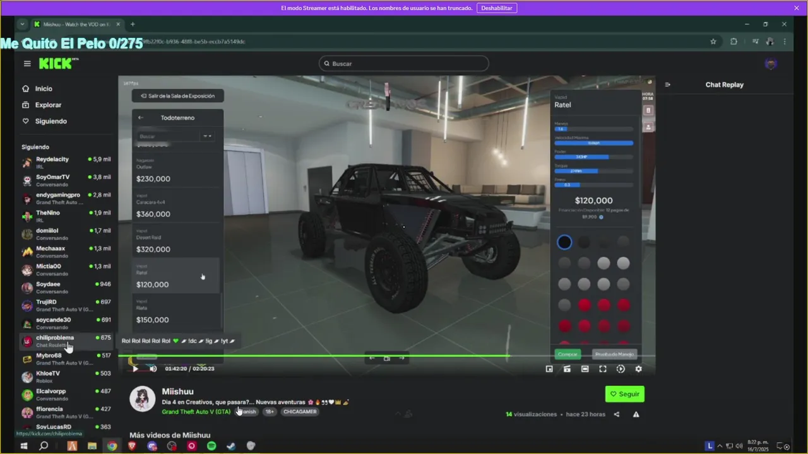Toggle theater mode on the player
The height and width of the screenshot is (454, 808).
(x=585, y=369)
